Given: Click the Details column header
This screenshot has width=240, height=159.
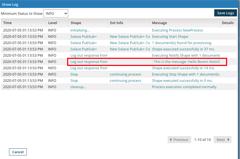Looking at the screenshot, I should pos(228,23).
